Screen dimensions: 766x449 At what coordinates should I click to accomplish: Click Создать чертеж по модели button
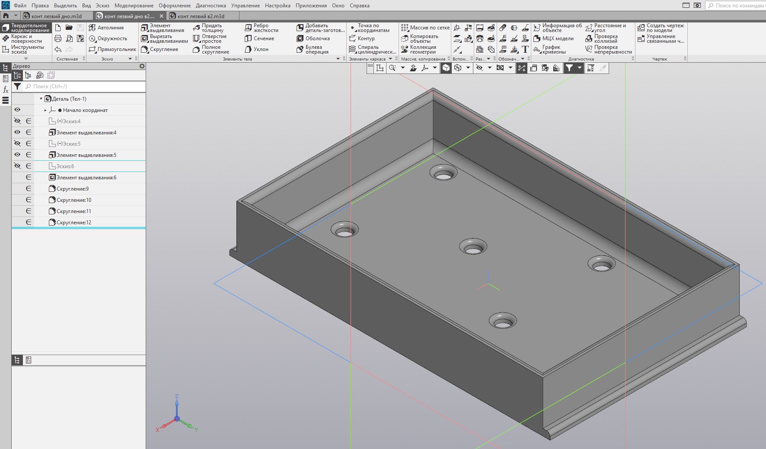click(661, 28)
